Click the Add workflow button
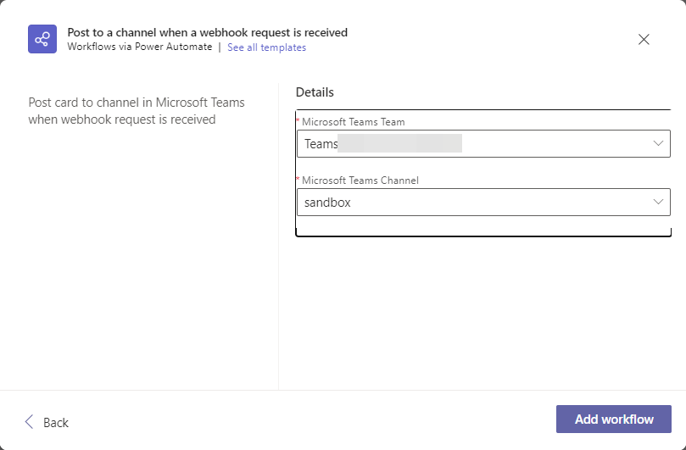This screenshot has width=686, height=450. (x=614, y=419)
